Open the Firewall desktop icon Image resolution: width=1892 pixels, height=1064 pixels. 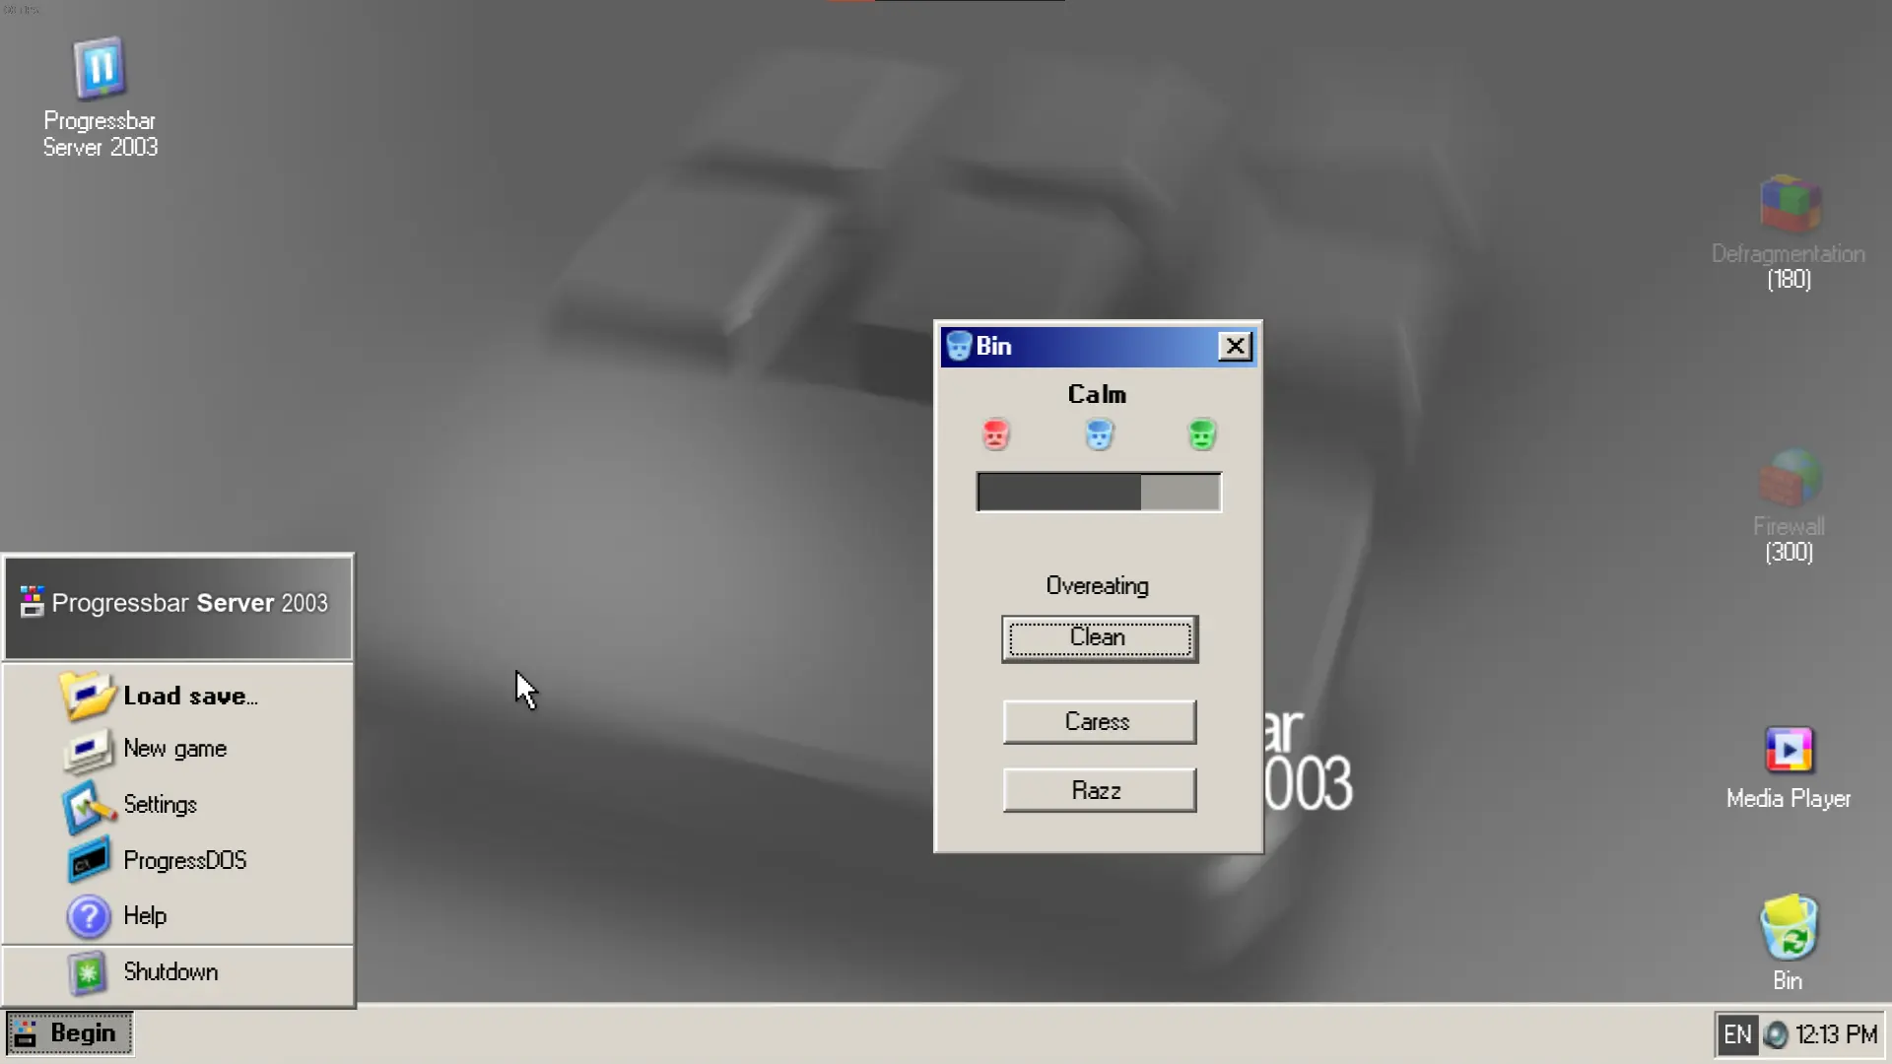point(1789,505)
